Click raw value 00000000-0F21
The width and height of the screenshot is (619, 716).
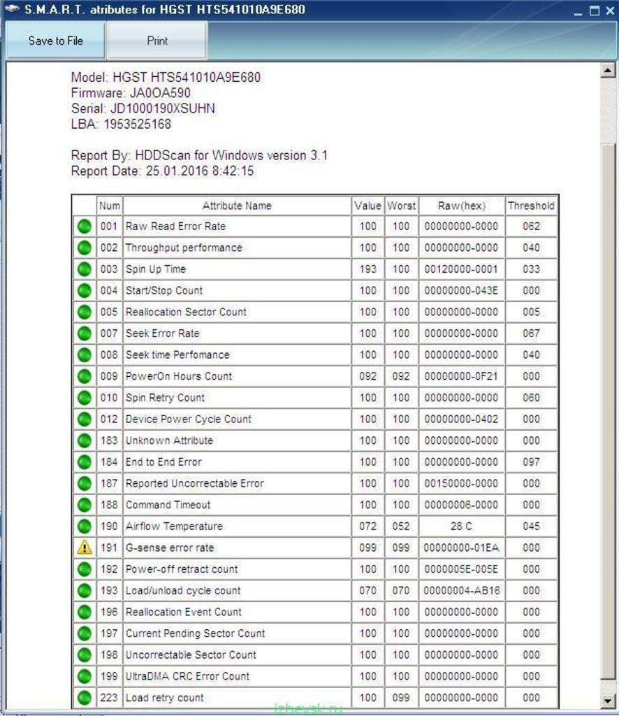[461, 376]
